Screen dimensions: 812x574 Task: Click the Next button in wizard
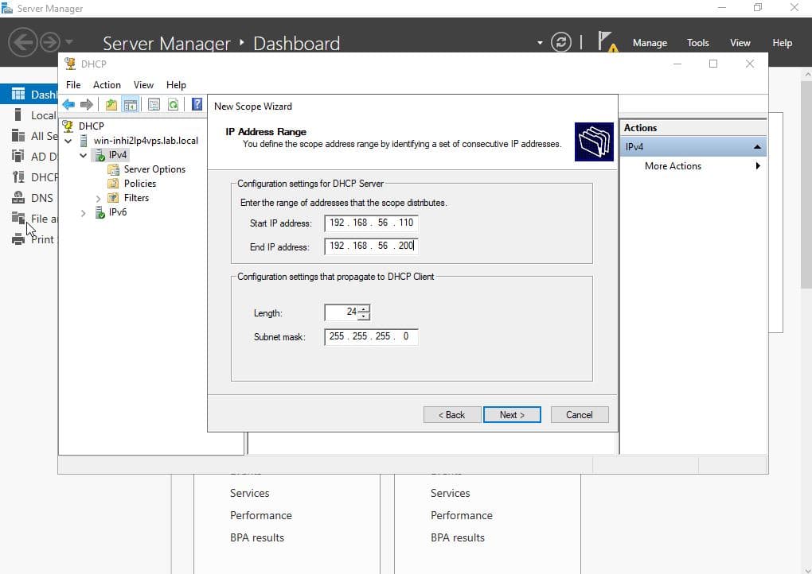tap(512, 415)
